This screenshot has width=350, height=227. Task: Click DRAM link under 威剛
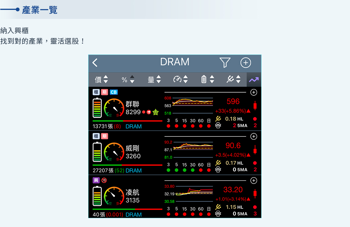click(x=134, y=171)
